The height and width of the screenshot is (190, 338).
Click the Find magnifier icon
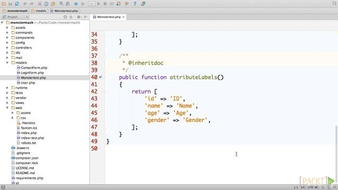(61, 4)
